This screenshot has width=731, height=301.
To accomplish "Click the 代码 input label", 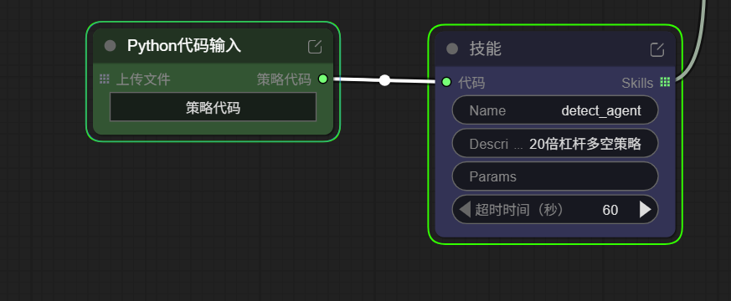I will pyautogui.click(x=471, y=82).
